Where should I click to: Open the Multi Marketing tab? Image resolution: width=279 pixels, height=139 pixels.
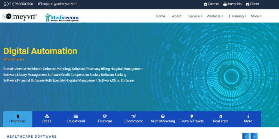coord(163,119)
